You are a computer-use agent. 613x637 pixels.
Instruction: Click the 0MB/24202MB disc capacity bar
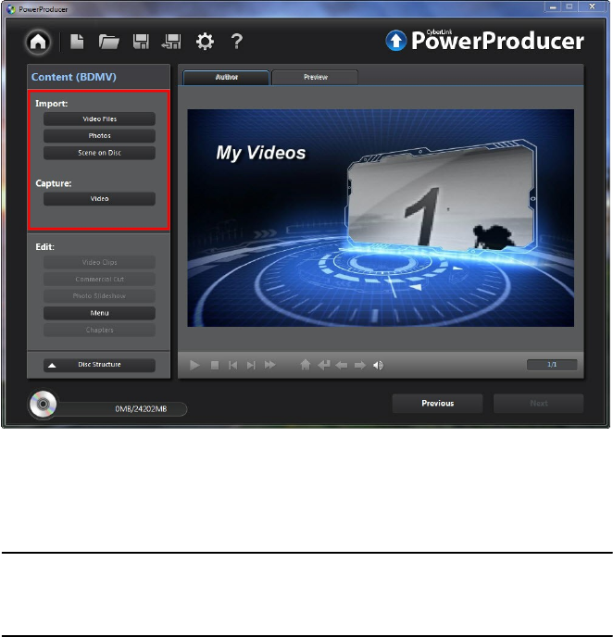coord(122,408)
